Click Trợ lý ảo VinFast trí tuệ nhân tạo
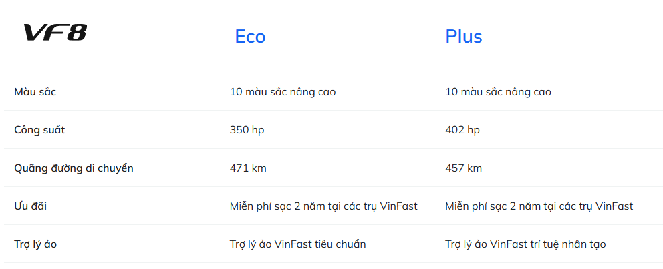Screen dimensions: 663x269 525,244
